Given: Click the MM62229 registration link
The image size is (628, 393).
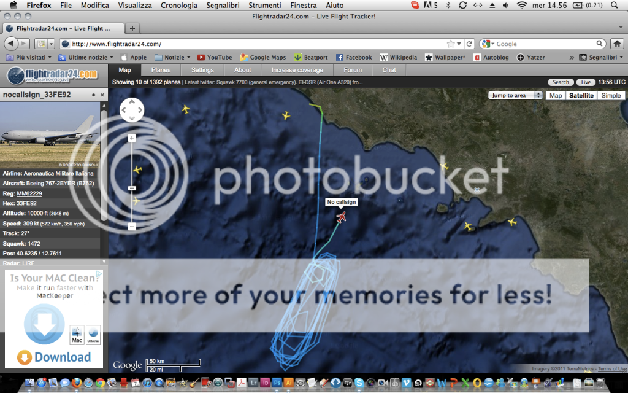Looking at the screenshot, I should pyautogui.click(x=29, y=193).
